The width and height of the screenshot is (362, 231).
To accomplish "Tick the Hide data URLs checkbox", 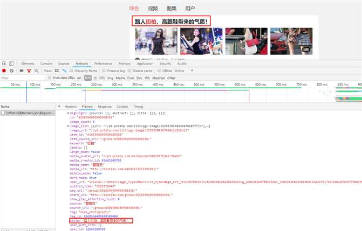I will point(50,78).
